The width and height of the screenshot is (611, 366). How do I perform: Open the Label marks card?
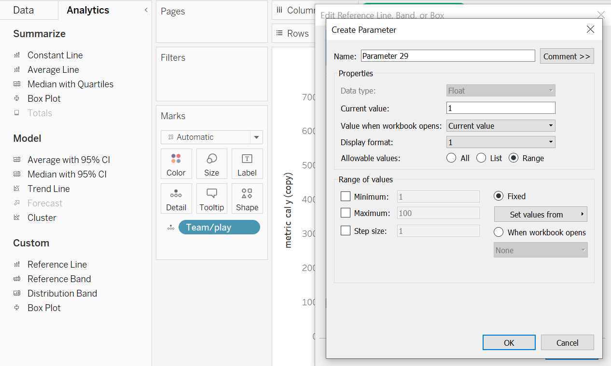[x=247, y=163]
